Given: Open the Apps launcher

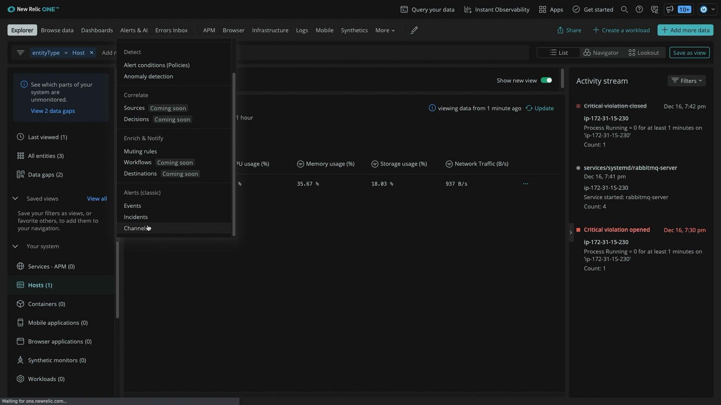Looking at the screenshot, I should coord(551,9).
